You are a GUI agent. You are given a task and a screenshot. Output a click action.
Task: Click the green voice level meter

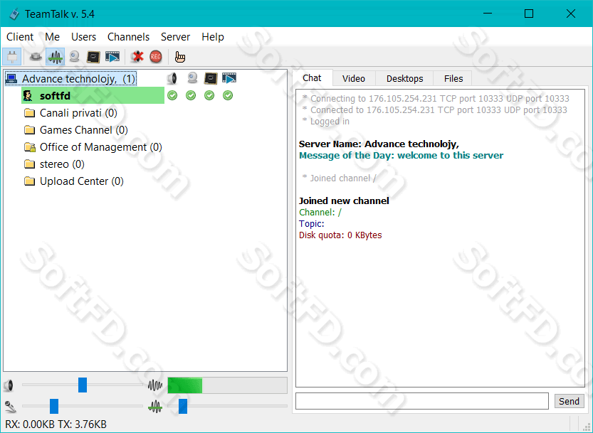tap(227, 385)
